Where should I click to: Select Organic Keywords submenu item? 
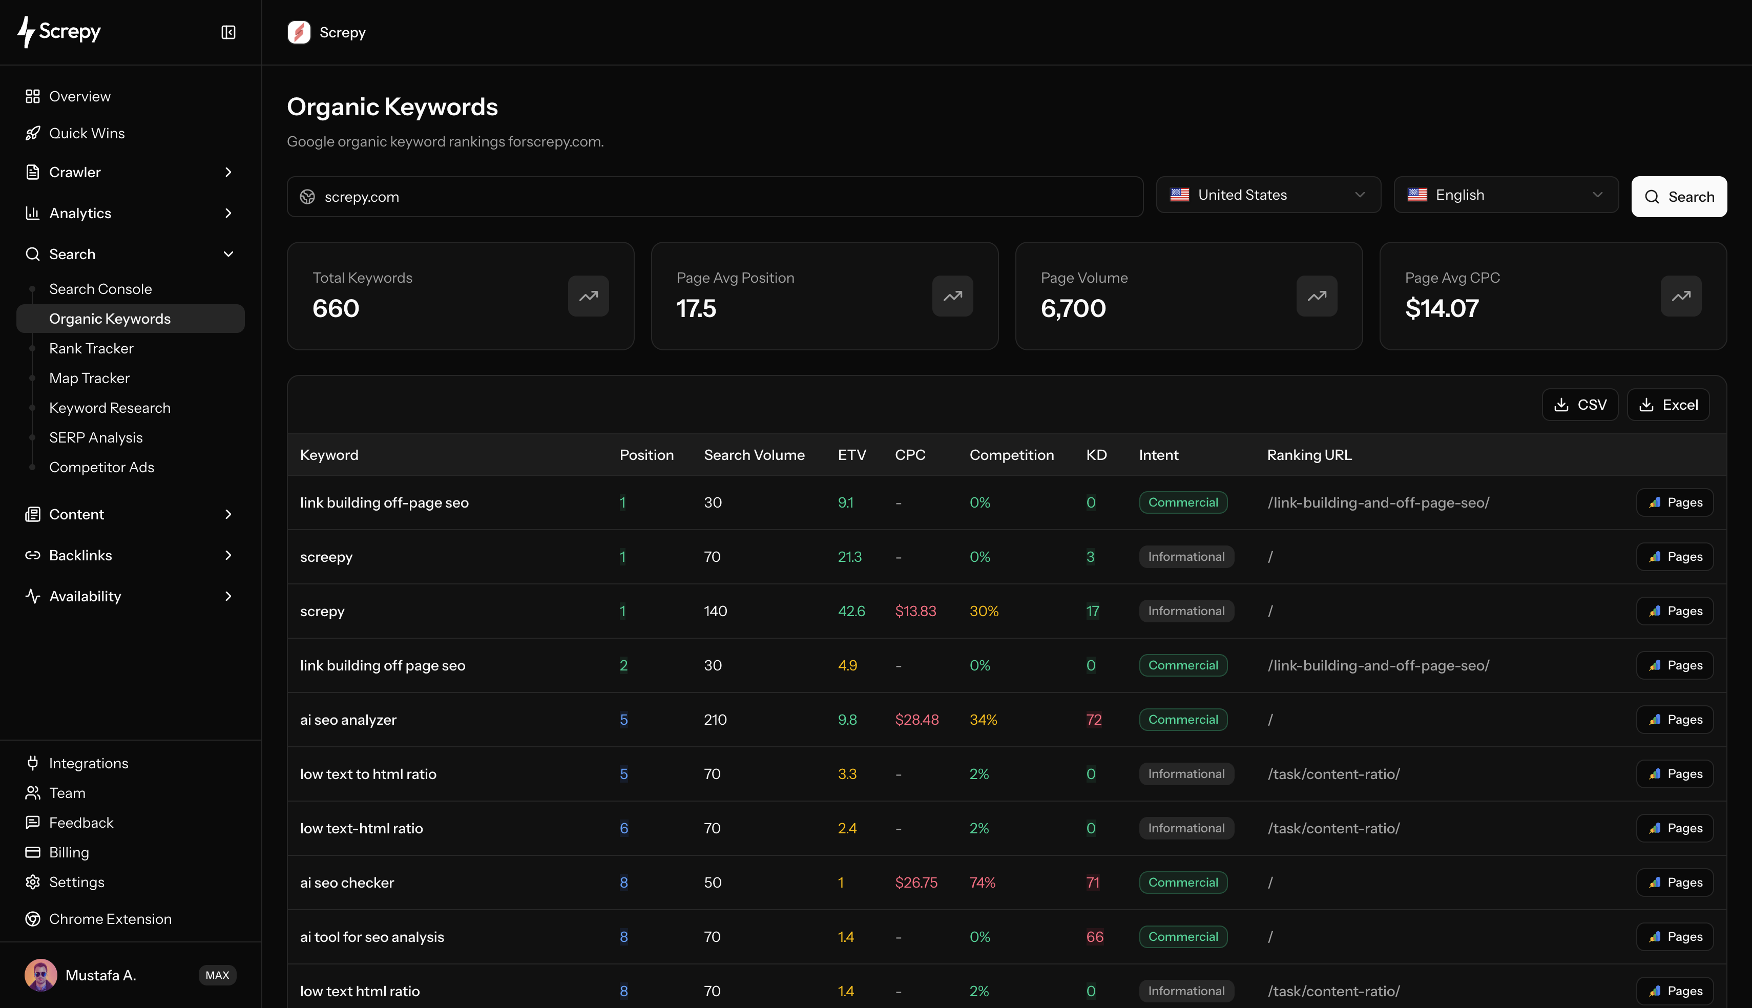130,319
